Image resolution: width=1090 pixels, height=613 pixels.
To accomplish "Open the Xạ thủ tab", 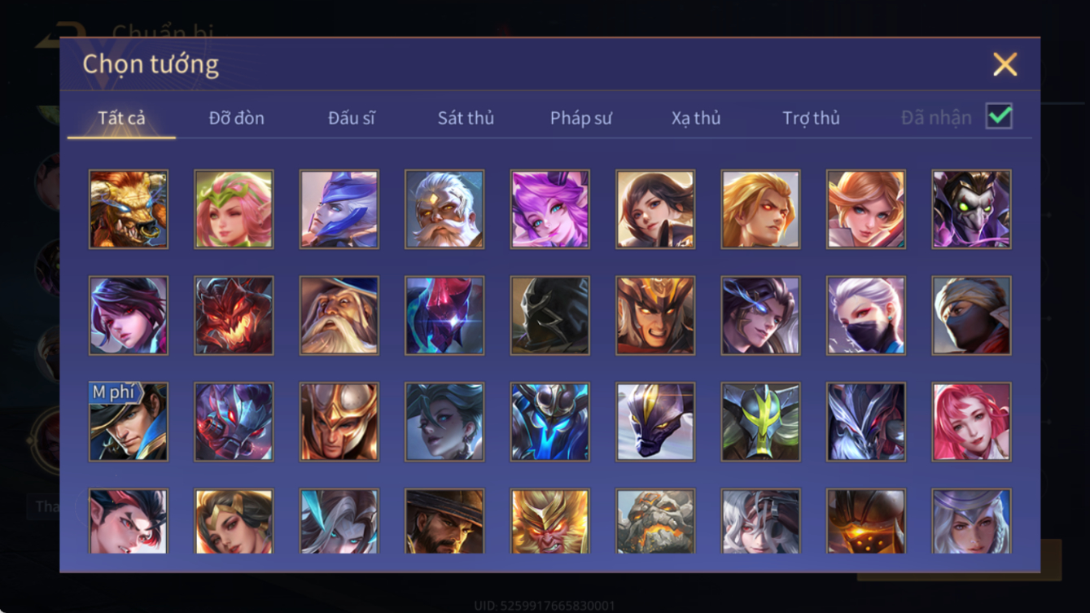I will click(x=696, y=118).
